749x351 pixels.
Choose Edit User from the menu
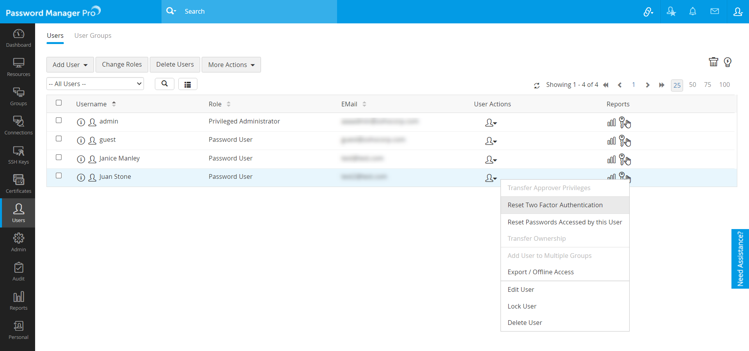565,289
